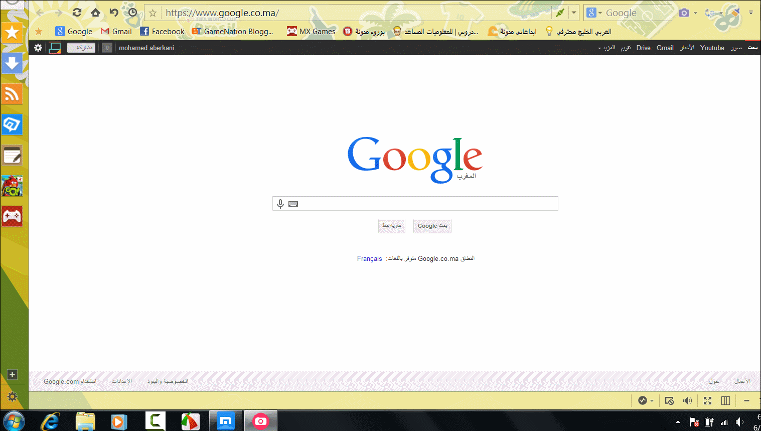Open the Google bookmark in the bookmarks bar

[74, 31]
